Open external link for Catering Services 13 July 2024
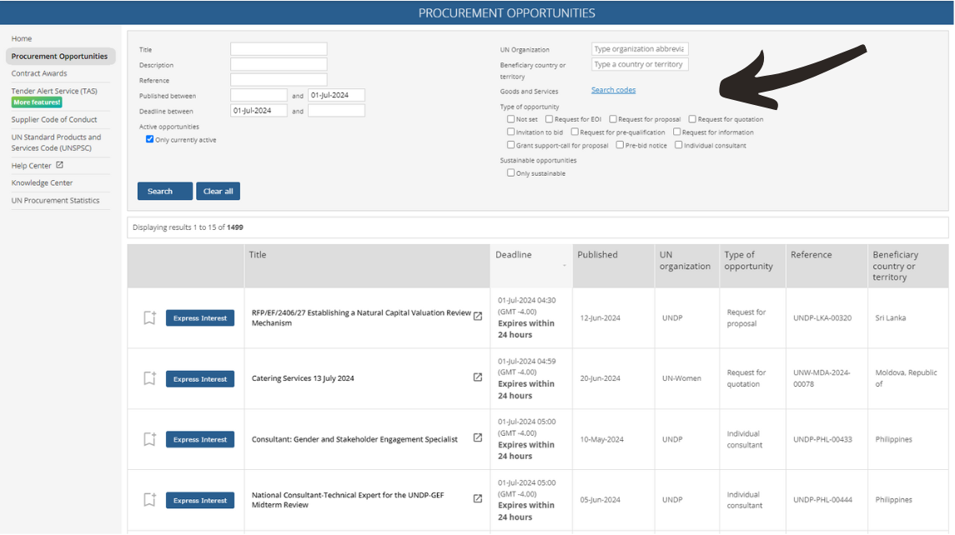 click(478, 377)
